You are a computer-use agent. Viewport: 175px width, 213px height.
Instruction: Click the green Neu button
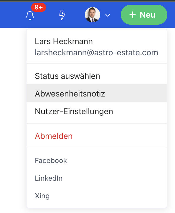click(144, 15)
